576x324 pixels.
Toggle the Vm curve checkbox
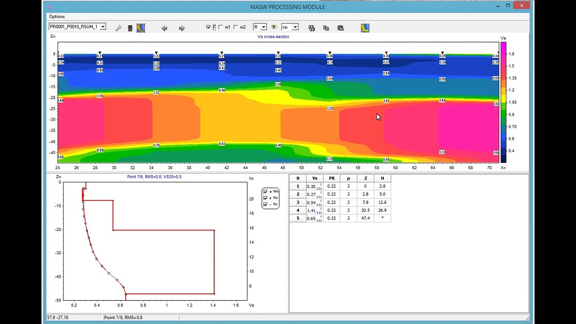pyautogui.click(x=265, y=192)
